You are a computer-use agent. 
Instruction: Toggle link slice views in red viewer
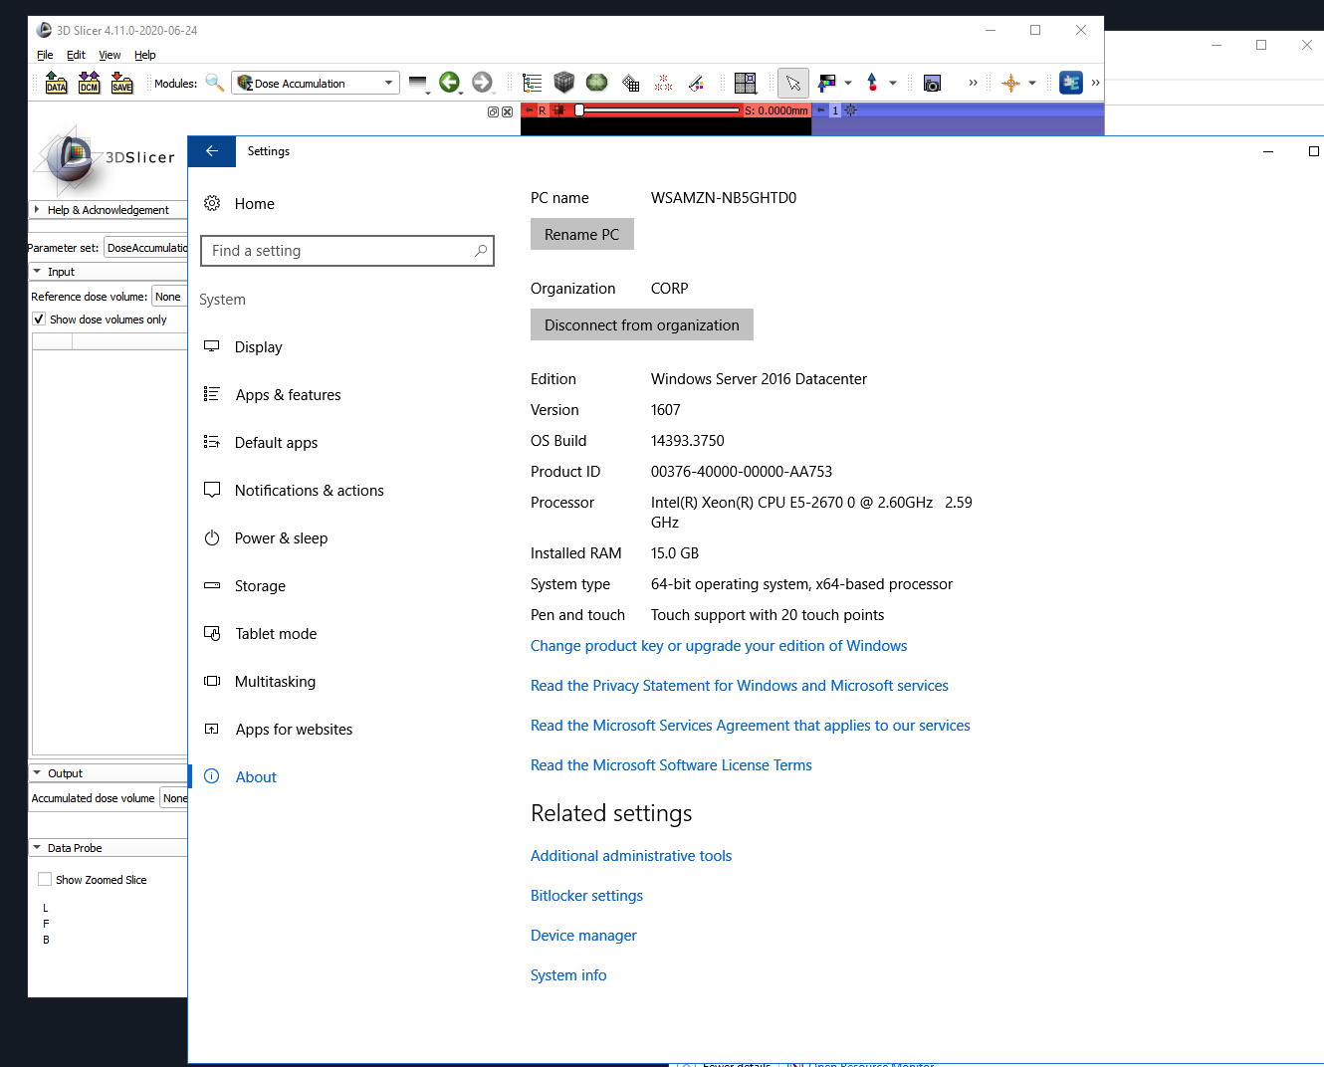(528, 109)
